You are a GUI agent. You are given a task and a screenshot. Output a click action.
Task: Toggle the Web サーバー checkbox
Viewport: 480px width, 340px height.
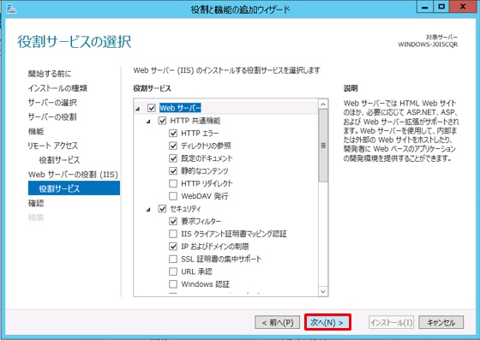click(x=152, y=108)
